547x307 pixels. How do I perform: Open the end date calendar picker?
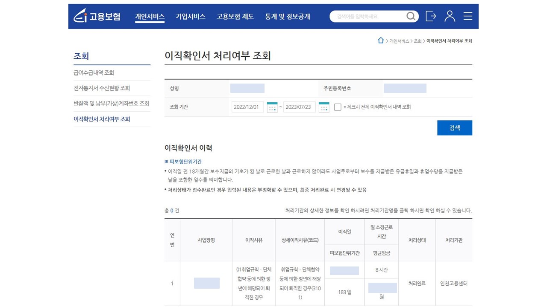(x=324, y=107)
